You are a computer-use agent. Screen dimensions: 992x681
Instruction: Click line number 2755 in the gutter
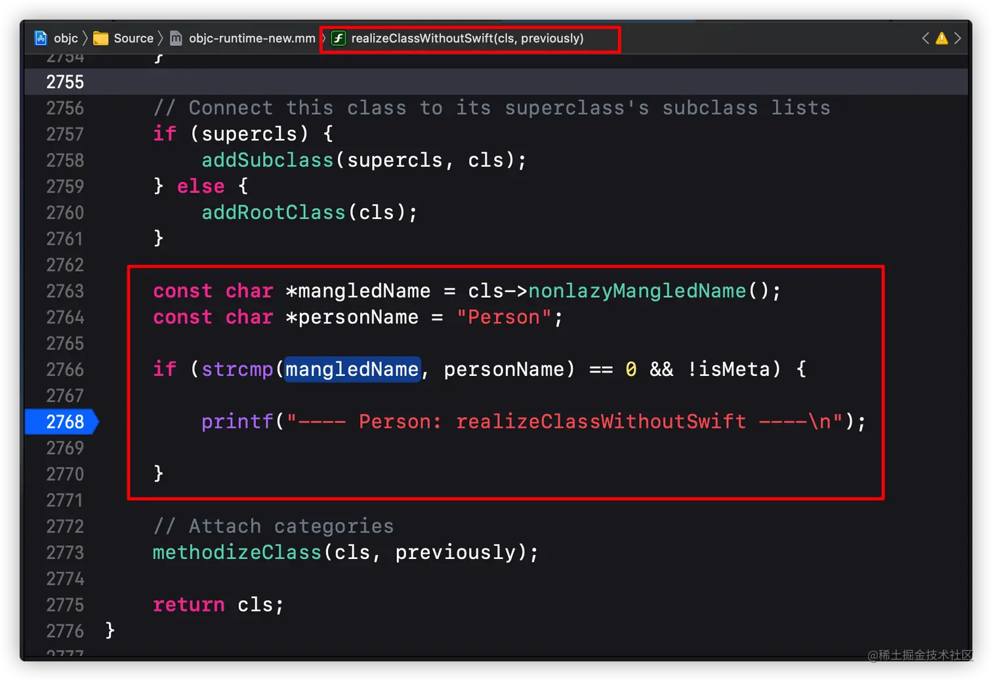click(65, 82)
